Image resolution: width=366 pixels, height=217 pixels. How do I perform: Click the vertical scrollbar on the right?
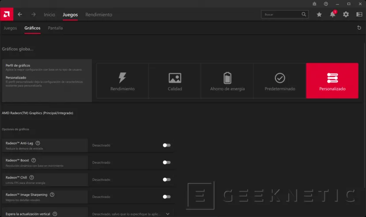point(365,115)
